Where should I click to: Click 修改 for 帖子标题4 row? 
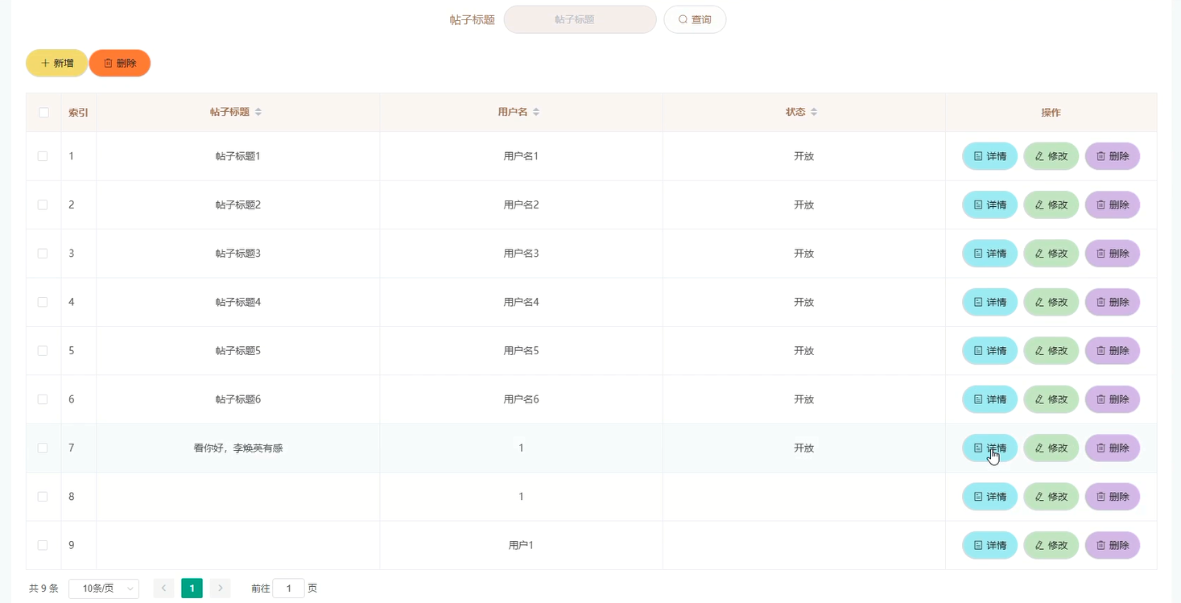pyautogui.click(x=1051, y=302)
